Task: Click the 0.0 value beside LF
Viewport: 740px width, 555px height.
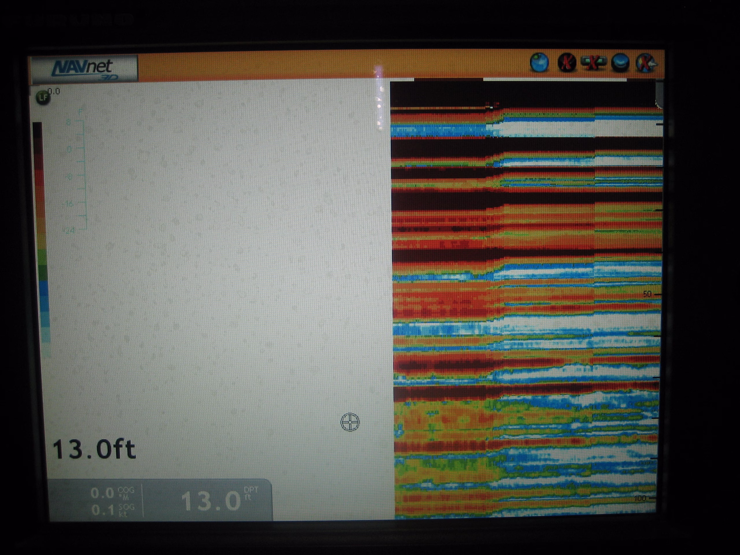Action: tap(54, 91)
